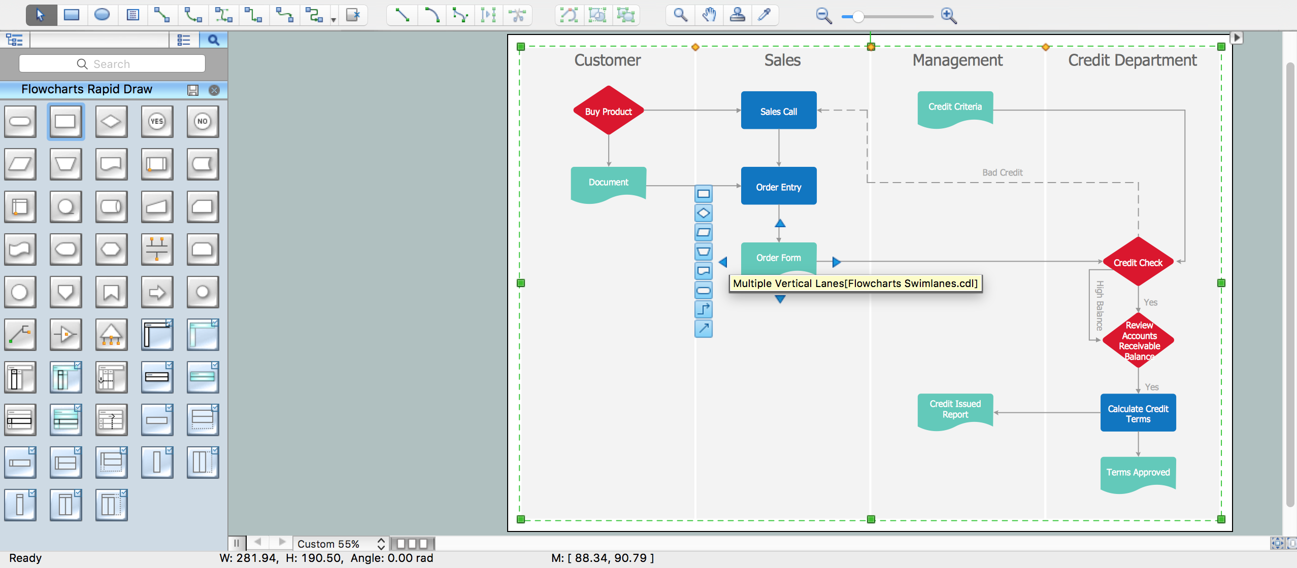Click the Credit Issued Report shape
The image size is (1297, 568).
click(x=955, y=412)
